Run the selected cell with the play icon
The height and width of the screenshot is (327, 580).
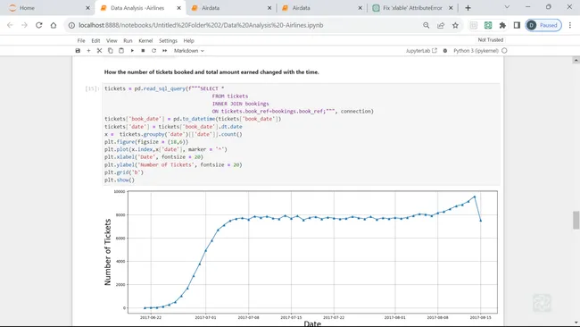coord(132,51)
